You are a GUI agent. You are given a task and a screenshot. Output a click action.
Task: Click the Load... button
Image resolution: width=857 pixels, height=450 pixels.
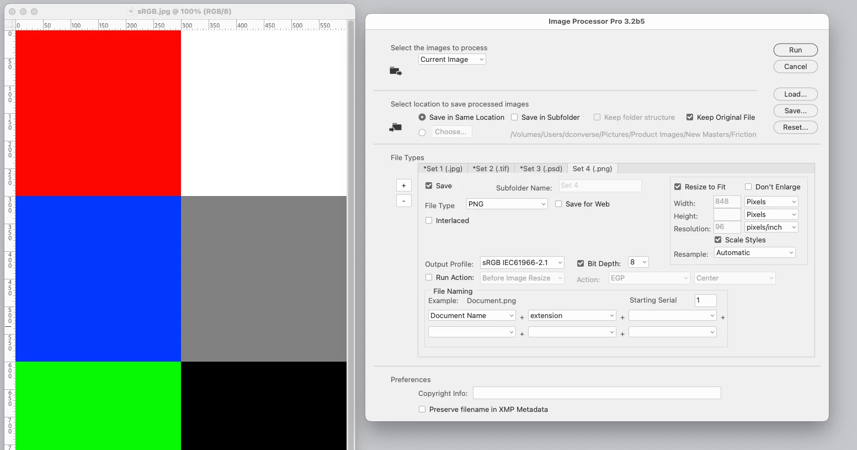click(x=795, y=94)
